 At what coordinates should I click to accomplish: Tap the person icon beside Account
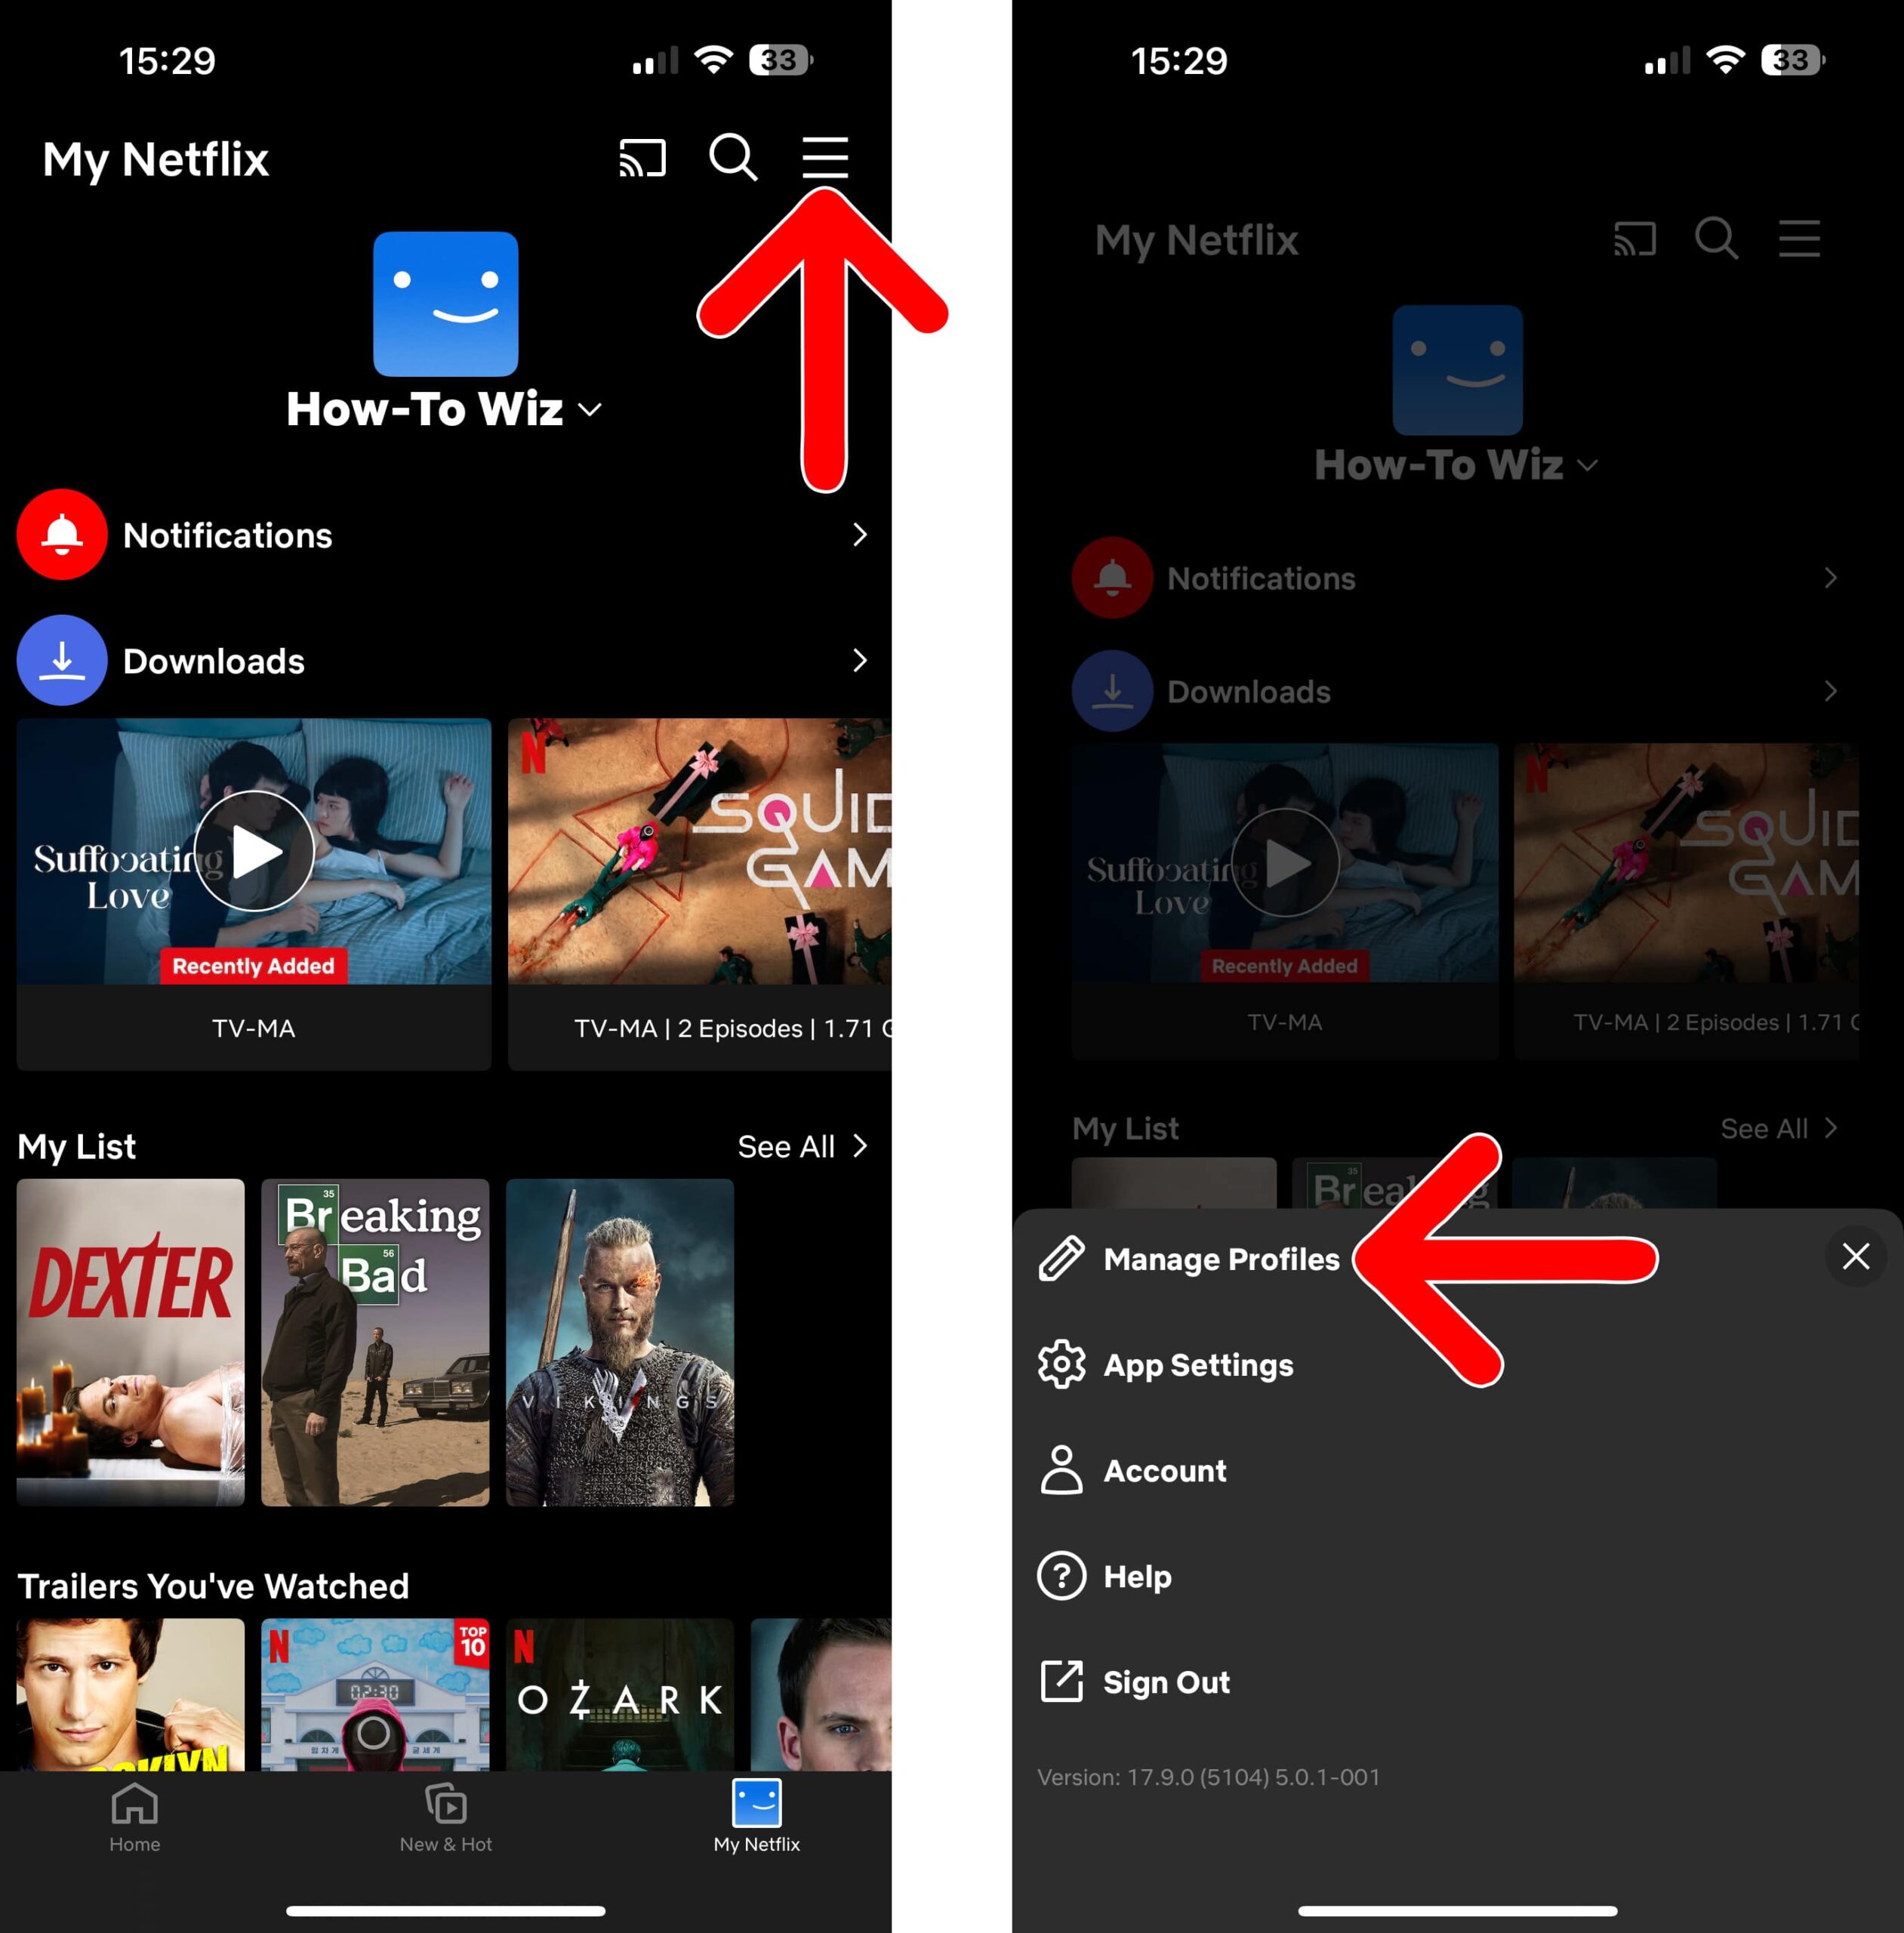pyautogui.click(x=1061, y=1470)
